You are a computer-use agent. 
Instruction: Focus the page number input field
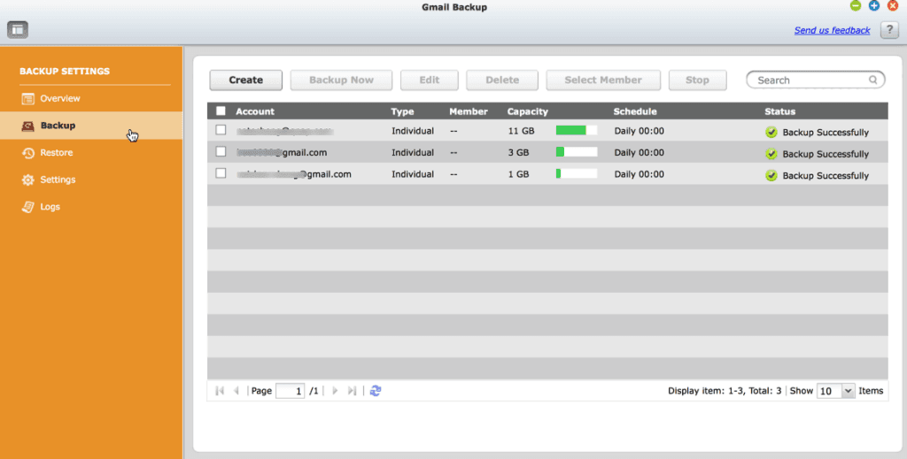click(x=291, y=391)
